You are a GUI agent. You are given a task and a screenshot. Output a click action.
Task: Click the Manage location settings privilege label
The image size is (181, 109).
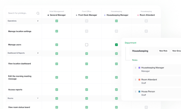click(20, 31)
